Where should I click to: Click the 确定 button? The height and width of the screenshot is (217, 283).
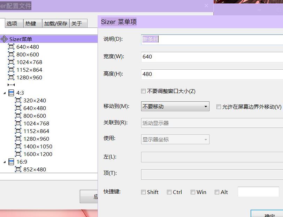coord(267,214)
